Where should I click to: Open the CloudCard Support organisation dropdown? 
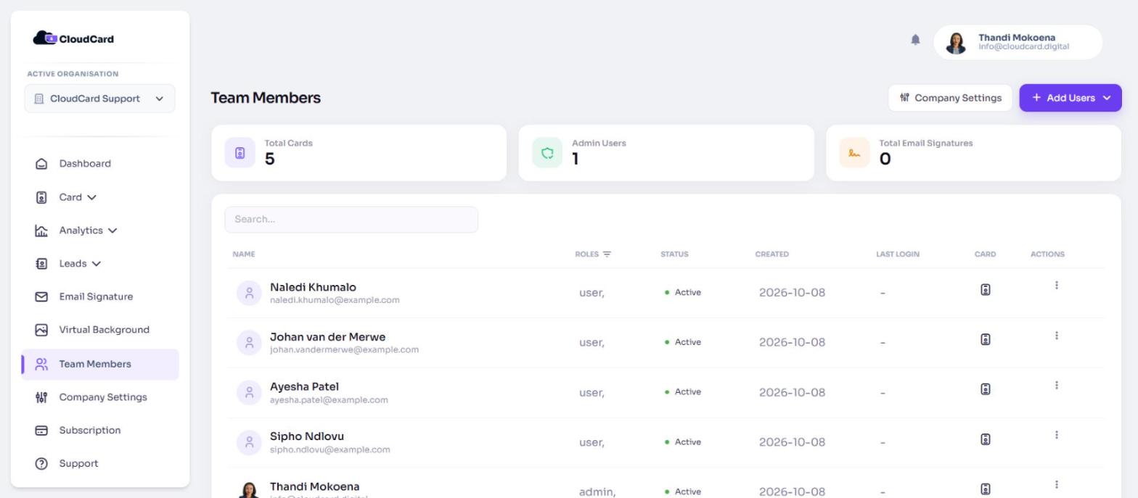[99, 99]
